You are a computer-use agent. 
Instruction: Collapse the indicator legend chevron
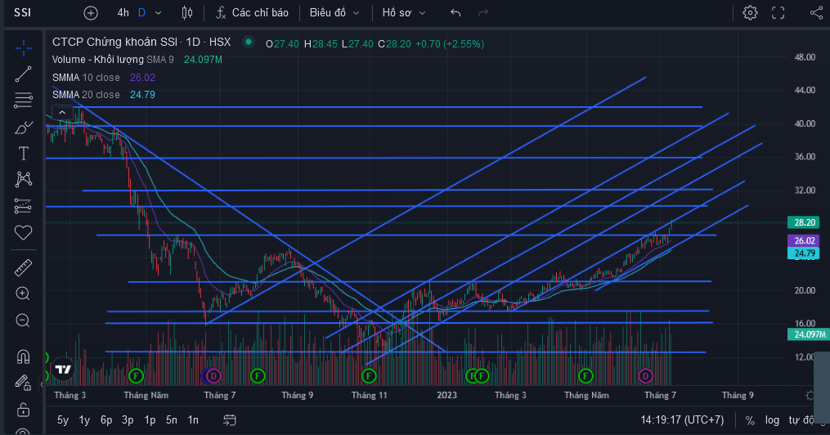tap(62, 112)
